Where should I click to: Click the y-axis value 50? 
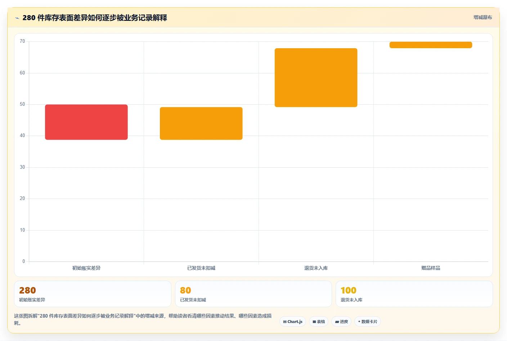(x=22, y=104)
